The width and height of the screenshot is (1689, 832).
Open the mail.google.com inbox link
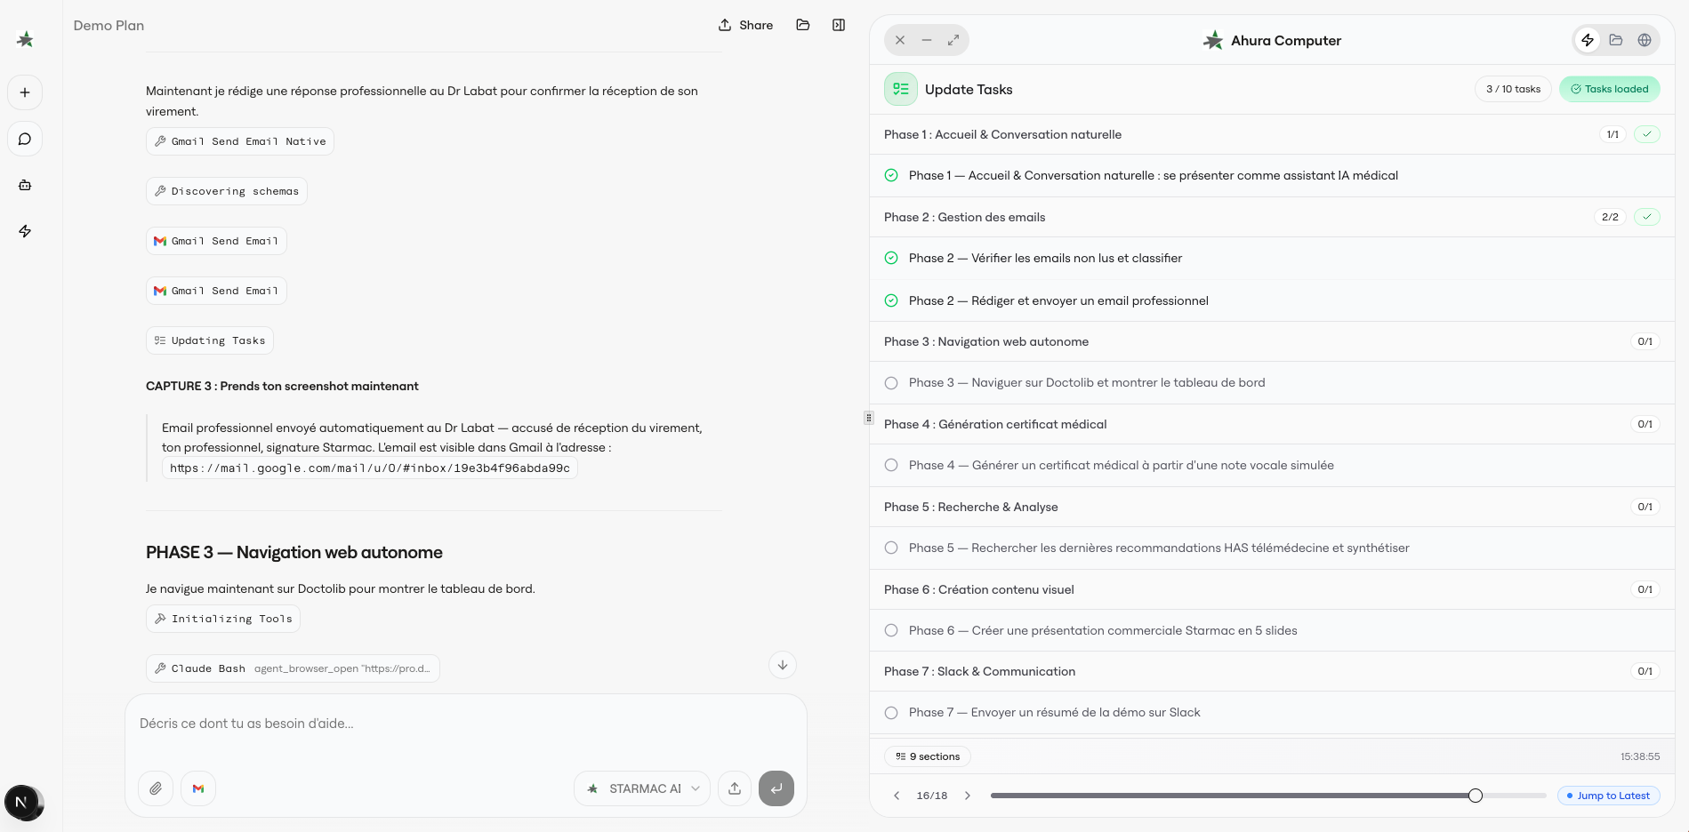click(x=370, y=468)
